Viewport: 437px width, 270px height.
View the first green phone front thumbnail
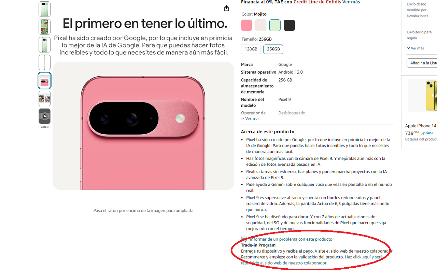coord(44,9)
